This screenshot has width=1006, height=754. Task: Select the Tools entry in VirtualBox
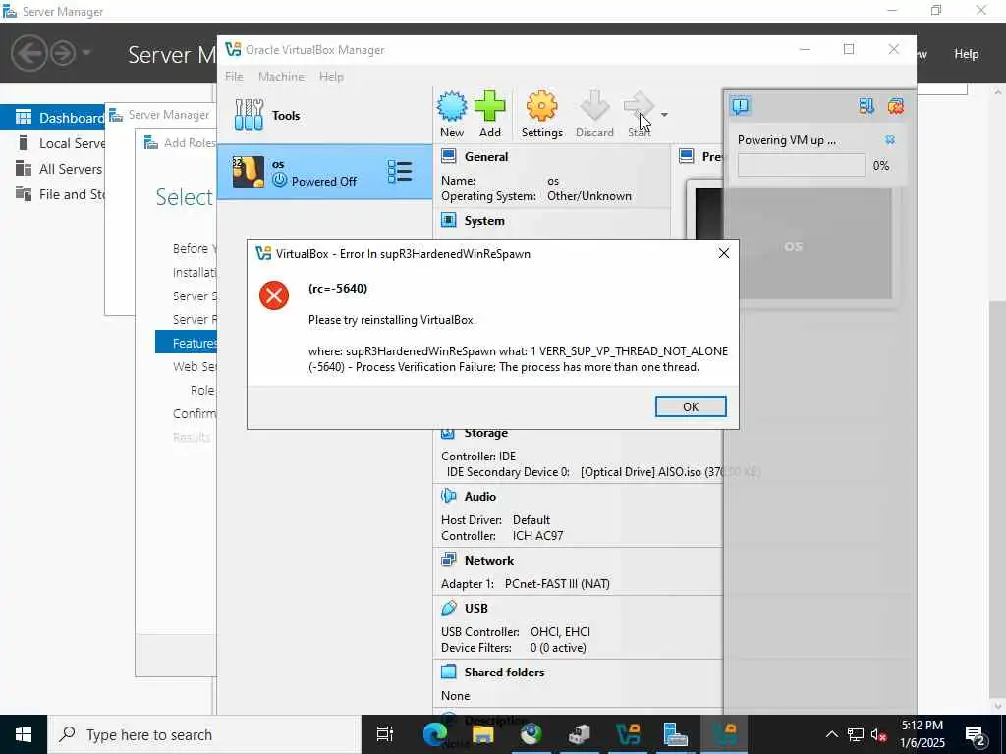tap(324, 116)
